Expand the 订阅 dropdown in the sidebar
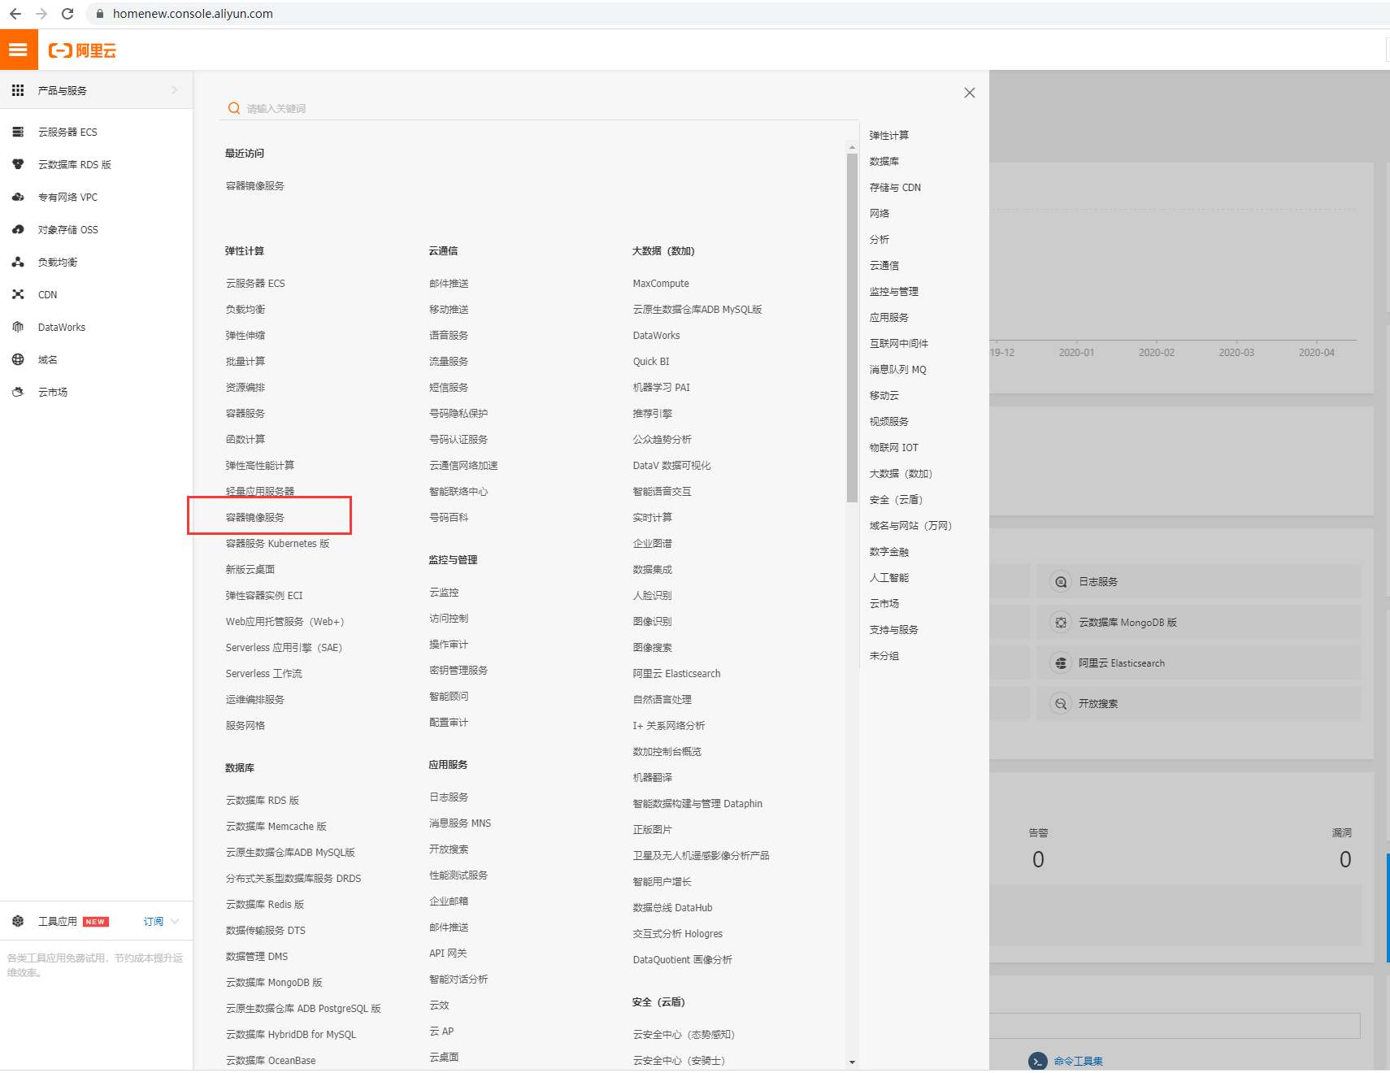Image resolution: width=1390 pixels, height=1073 pixels. coord(159,921)
